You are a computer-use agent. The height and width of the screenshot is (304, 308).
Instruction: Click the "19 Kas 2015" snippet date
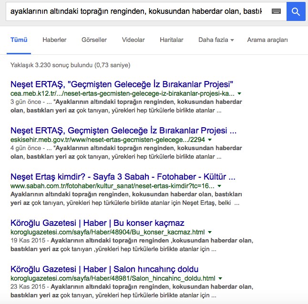(28, 241)
